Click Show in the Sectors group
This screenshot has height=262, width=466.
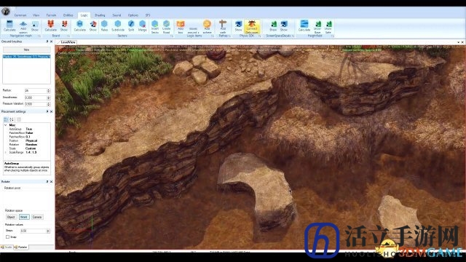93,26
